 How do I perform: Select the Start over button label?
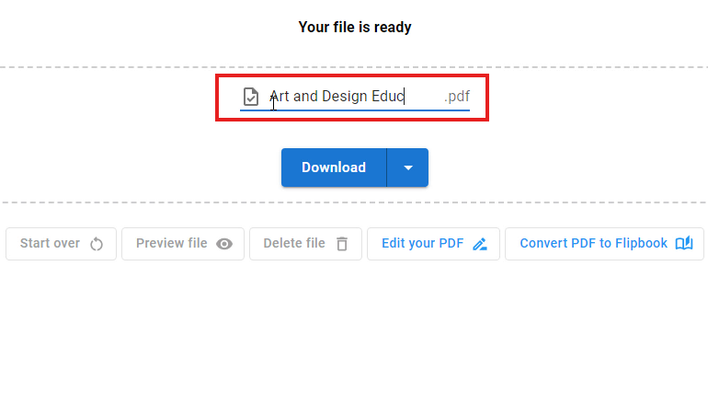click(x=50, y=244)
